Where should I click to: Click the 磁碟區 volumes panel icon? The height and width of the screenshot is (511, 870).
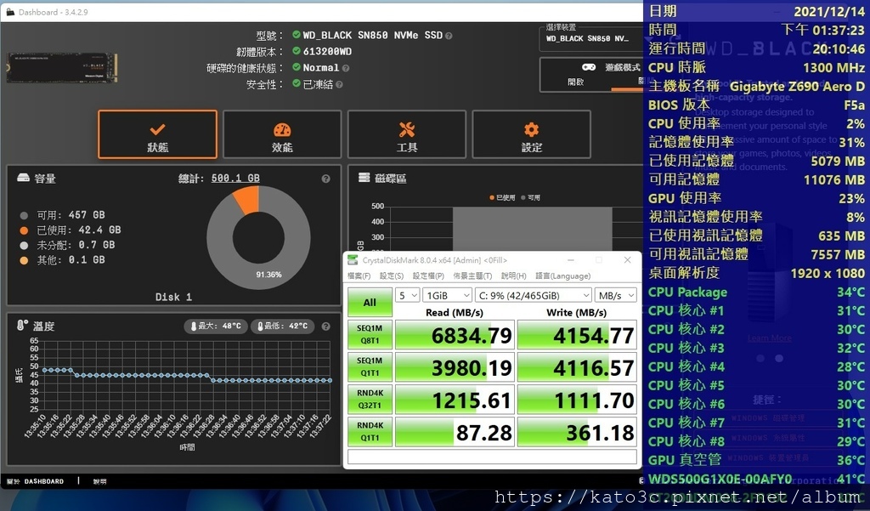click(x=364, y=178)
